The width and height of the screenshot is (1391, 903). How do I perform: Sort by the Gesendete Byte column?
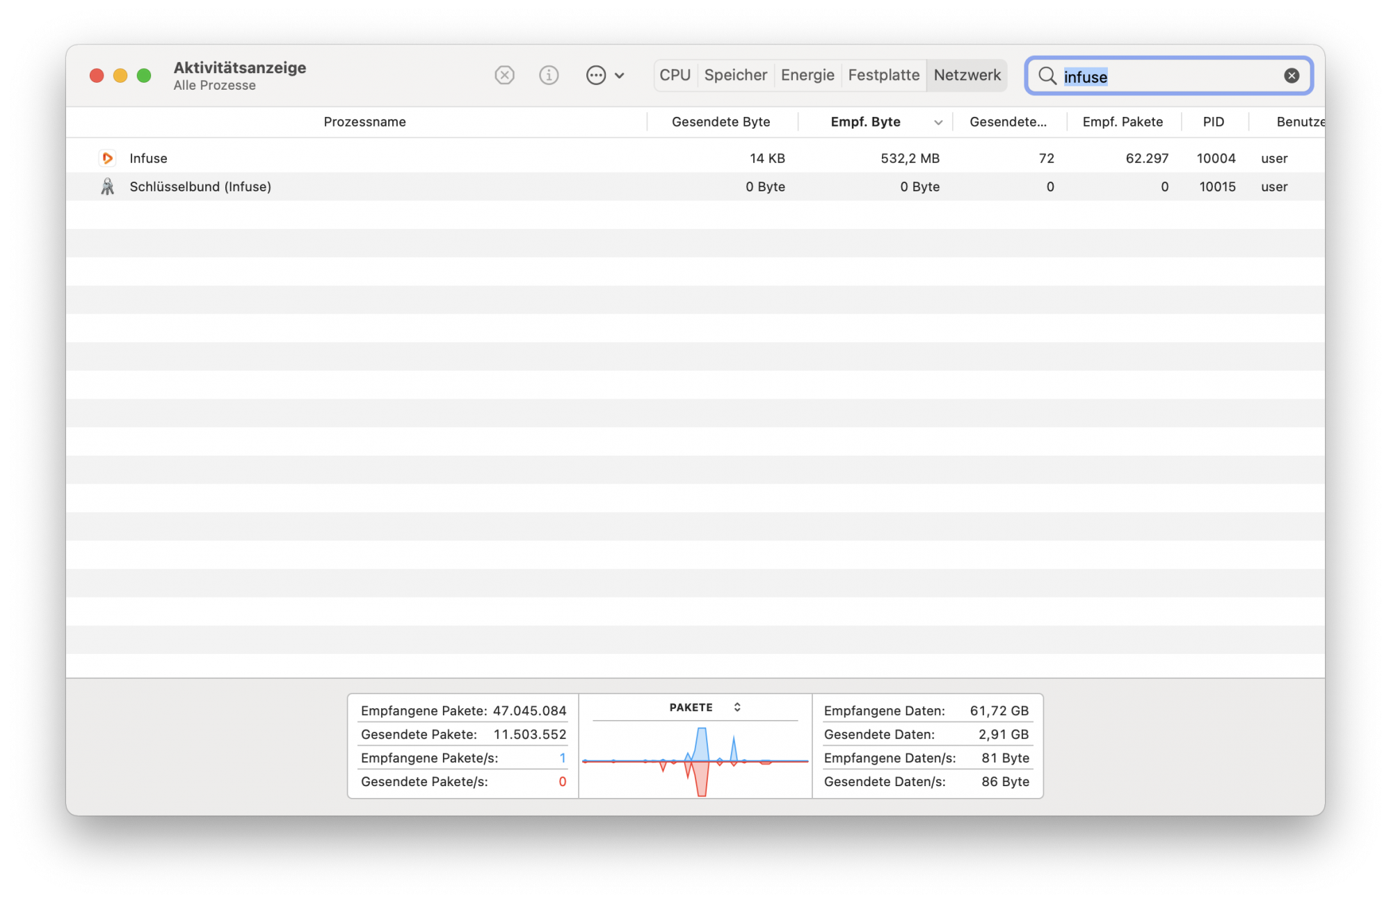721,122
